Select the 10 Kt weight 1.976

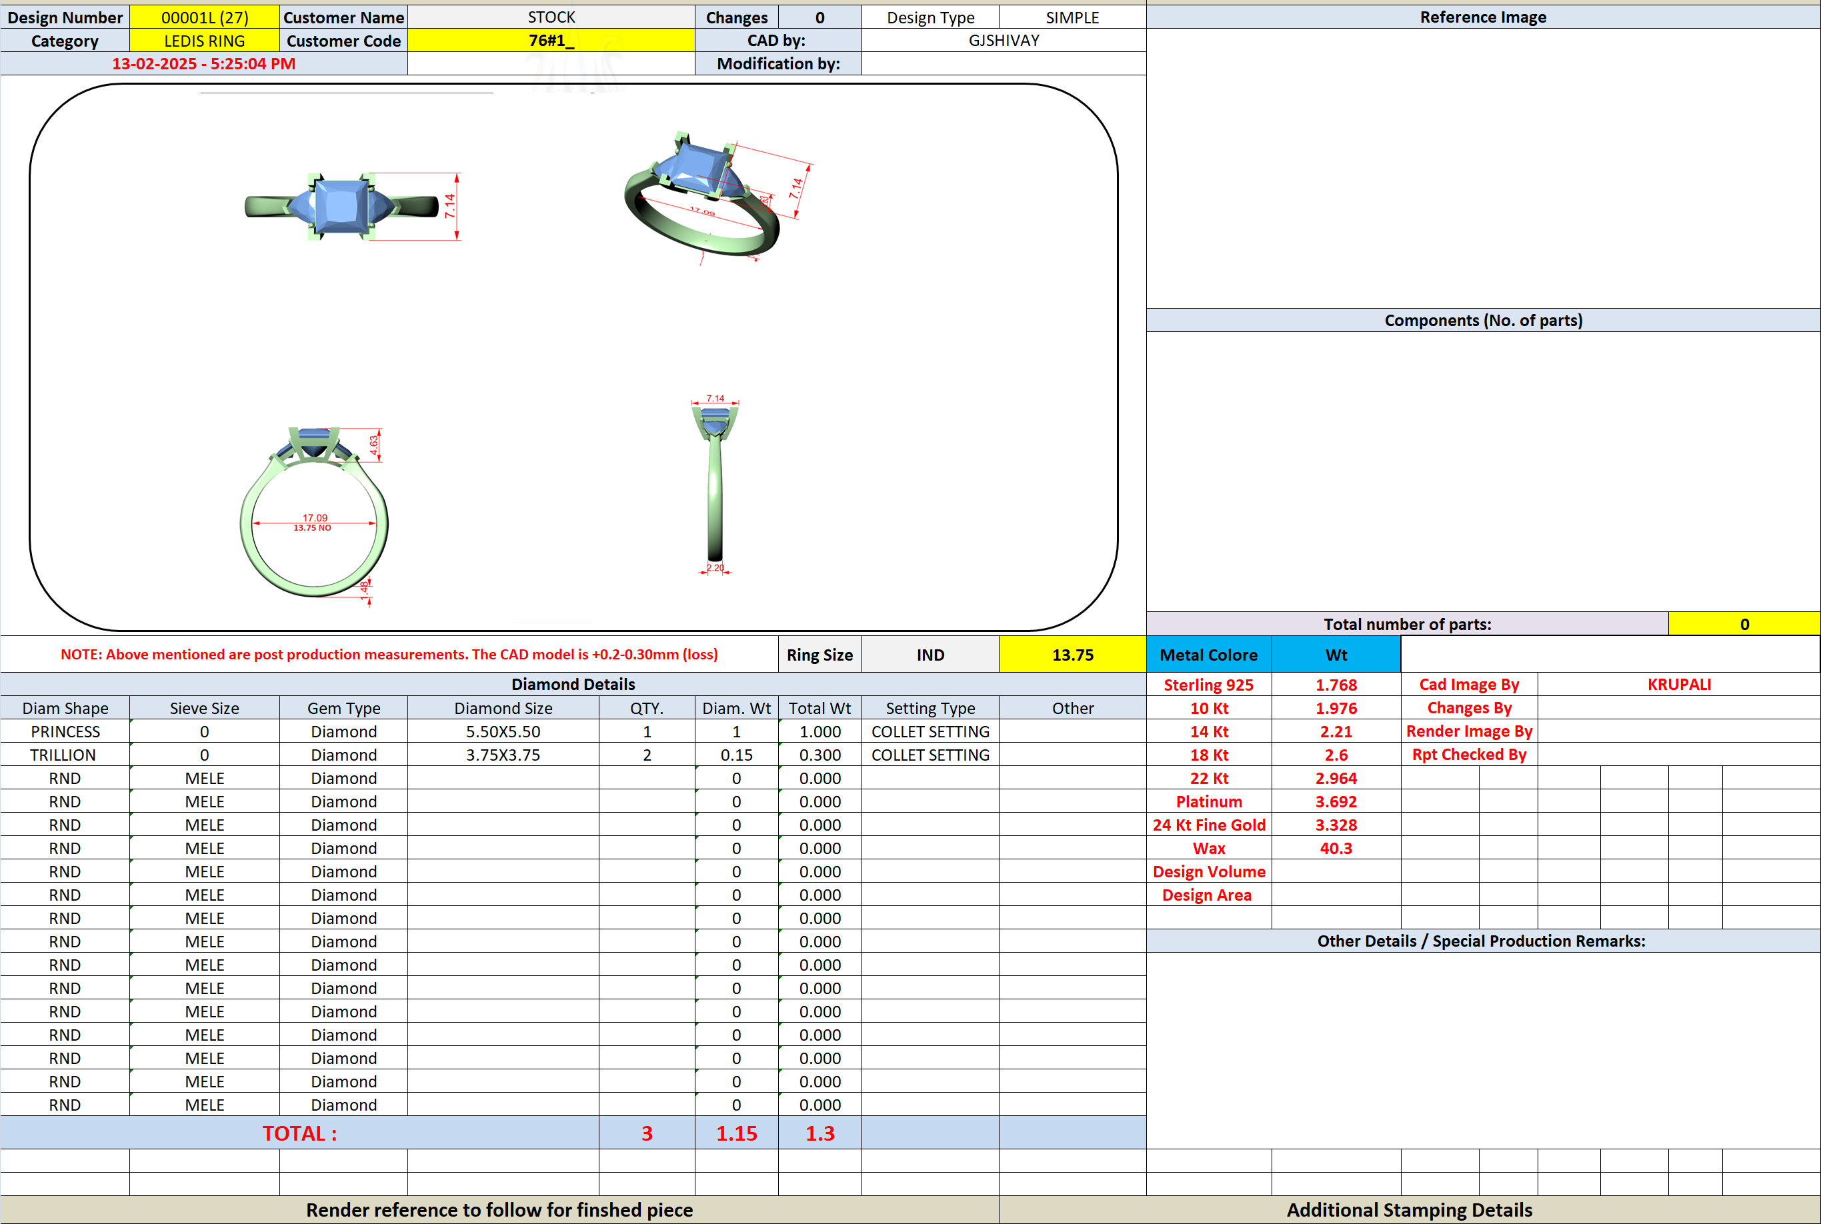point(1336,708)
